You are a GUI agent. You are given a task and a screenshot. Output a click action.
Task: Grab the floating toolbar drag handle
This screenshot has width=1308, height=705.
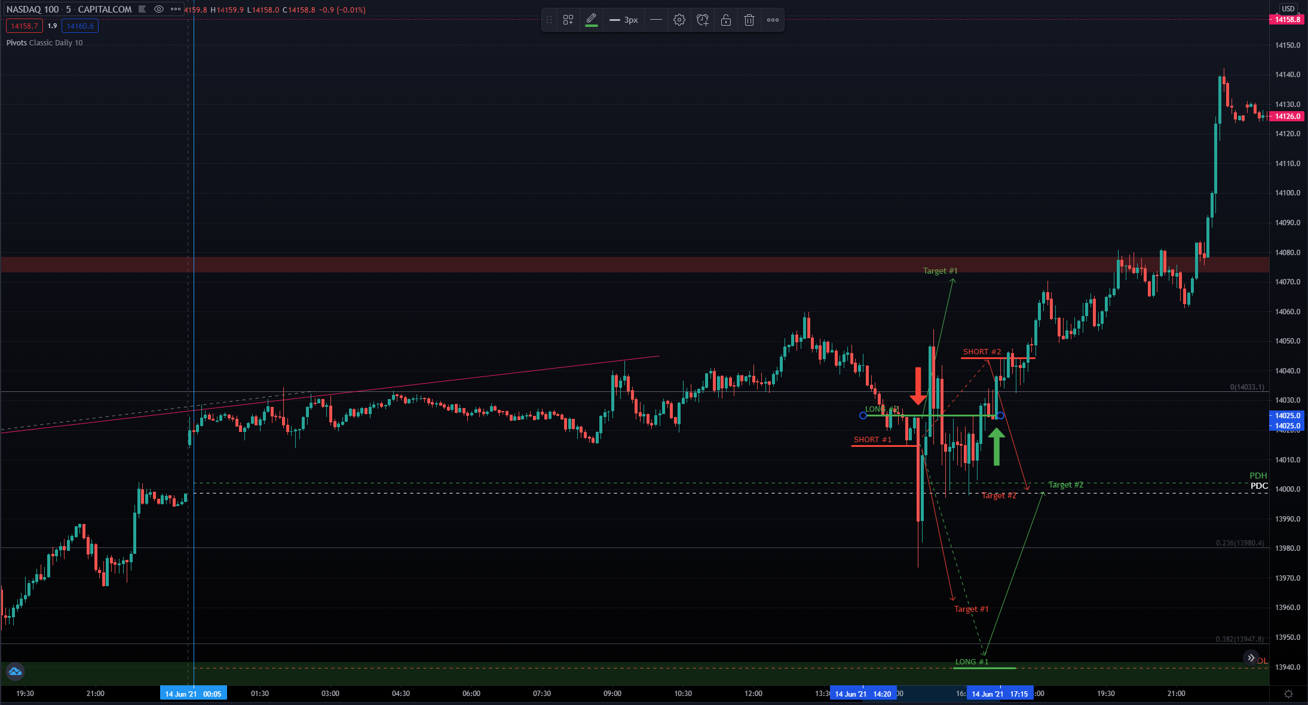point(549,20)
